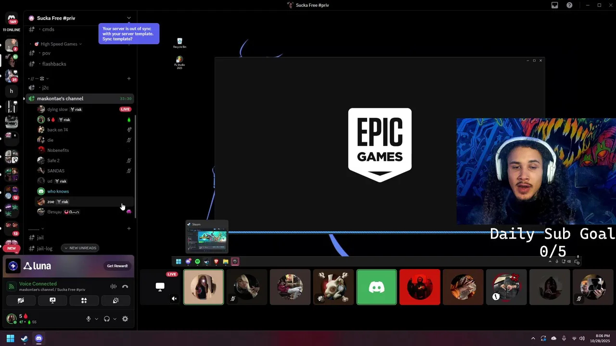Deafen with the headphones icon
616x346 pixels.
(107, 319)
